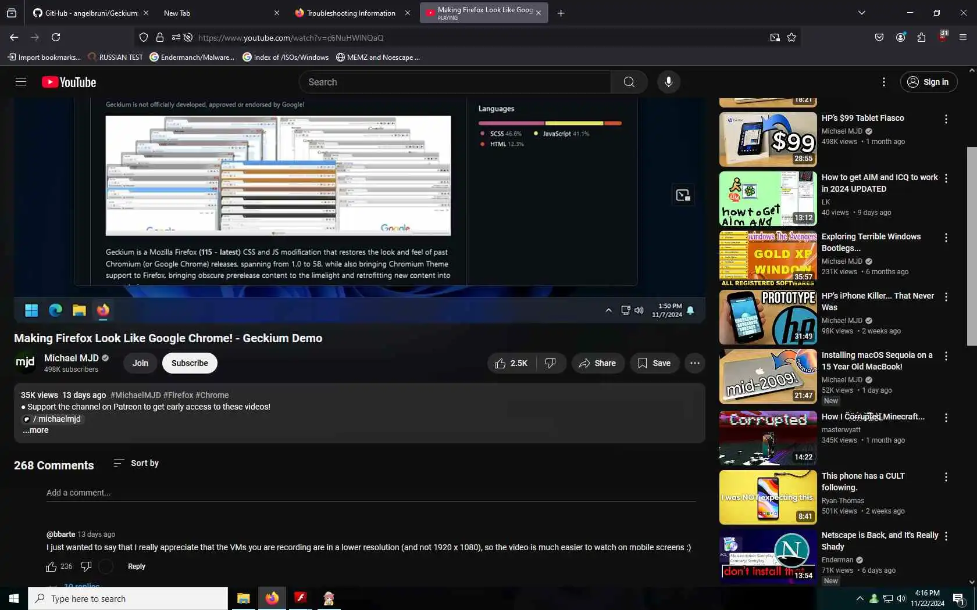Viewport: 977px width, 610px height.
Task: Open Index of /ISOs/Windows bookmark
Action: click(x=286, y=57)
